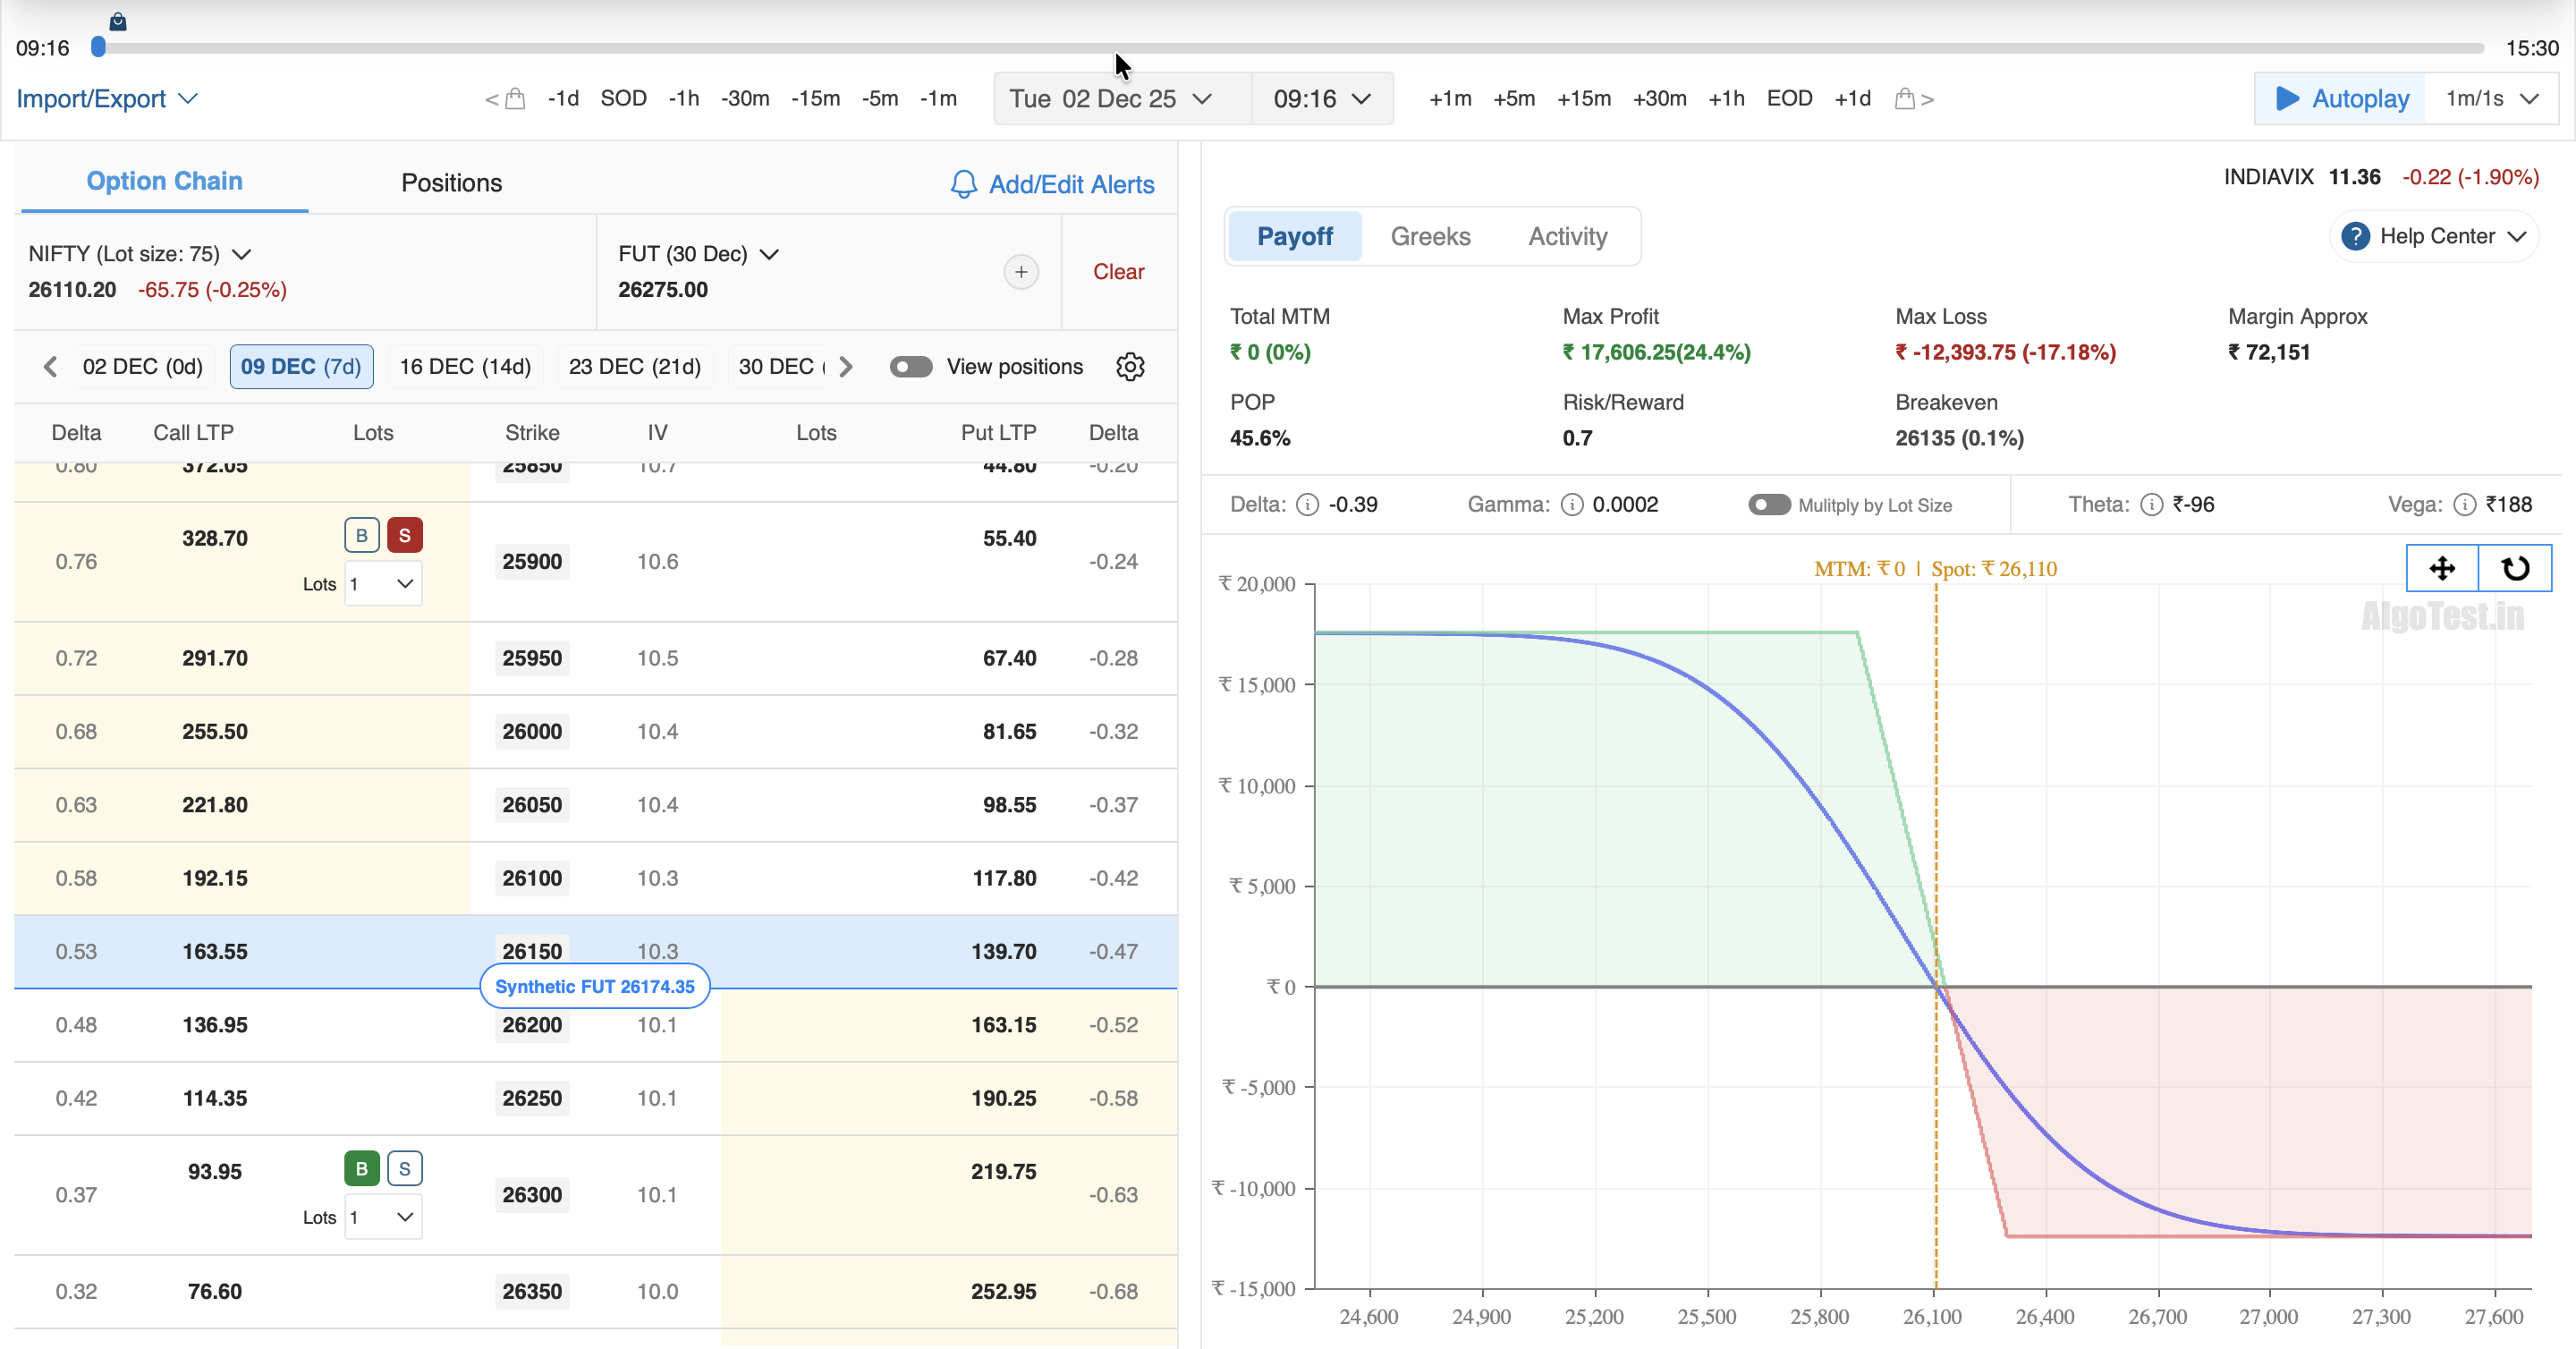Viewport: 2576px width, 1349px height.
Task: Start Autoplay
Action: (x=2340, y=99)
